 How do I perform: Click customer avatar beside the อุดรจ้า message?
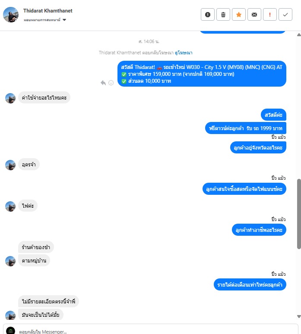tap(10, 165)
